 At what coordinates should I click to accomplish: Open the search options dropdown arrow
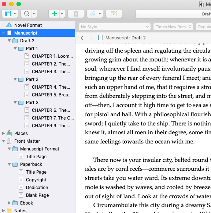(34, 14)
